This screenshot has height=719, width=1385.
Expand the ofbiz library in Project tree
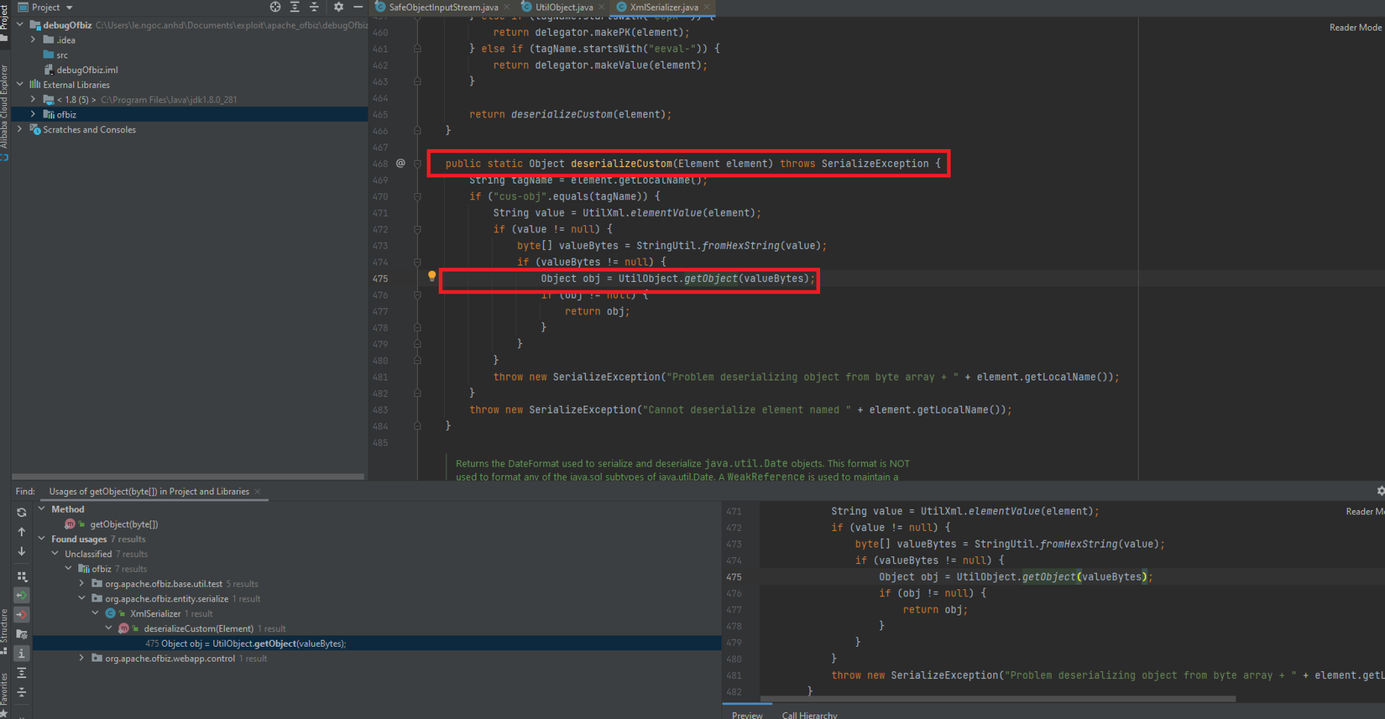(x=34, y=114)
